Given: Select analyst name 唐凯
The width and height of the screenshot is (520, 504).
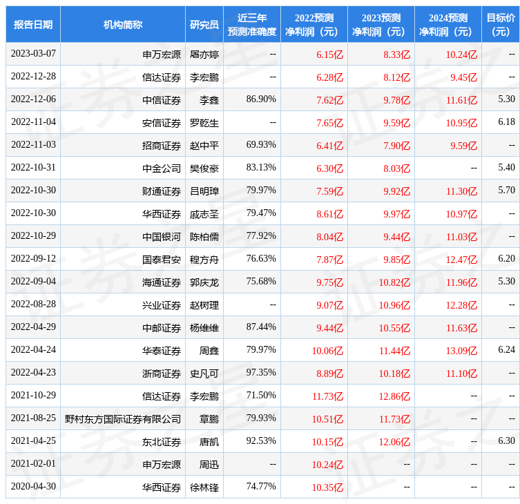Looking at the screenshot, I should pyautogui.click(x=209, y=442).
